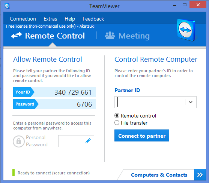Screen dimensions: 209x183
Task: Click the Your ID number 340 729 661
Action: (x=73, y=92)
